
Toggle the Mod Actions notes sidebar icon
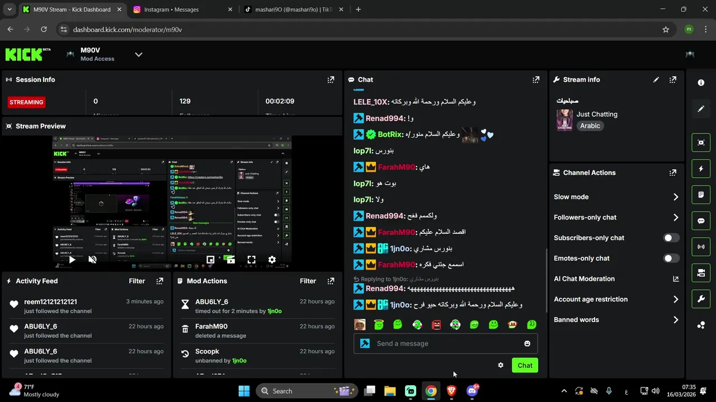tap(701, 195)
